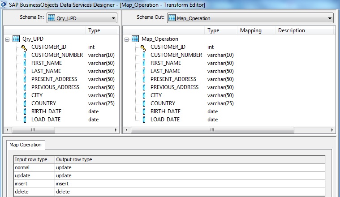Screen dimensions: 340x197
Task: Click Schema Out horizontal scrollbar thumb
Action: pos(212,130)
